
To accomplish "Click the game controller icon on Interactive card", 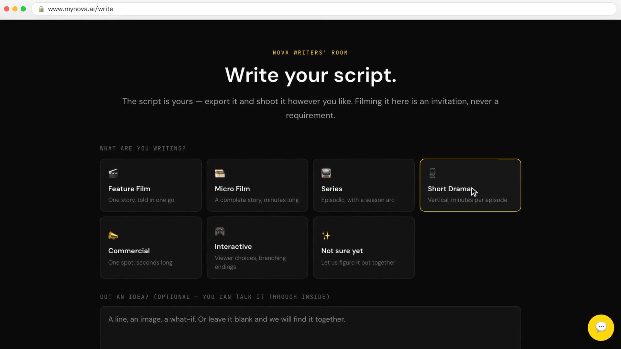I will (x=220, y=231).
